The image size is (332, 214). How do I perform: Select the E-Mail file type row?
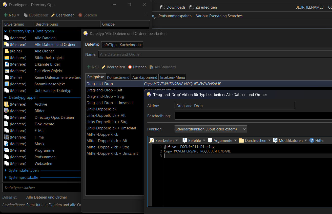(42, 130)
